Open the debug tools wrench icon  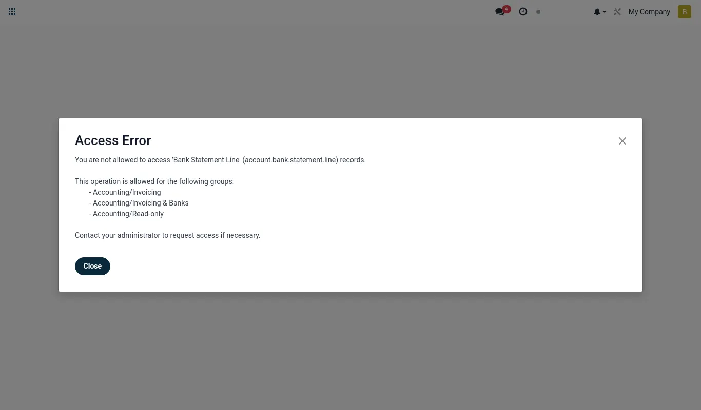(x=617, y=12)
